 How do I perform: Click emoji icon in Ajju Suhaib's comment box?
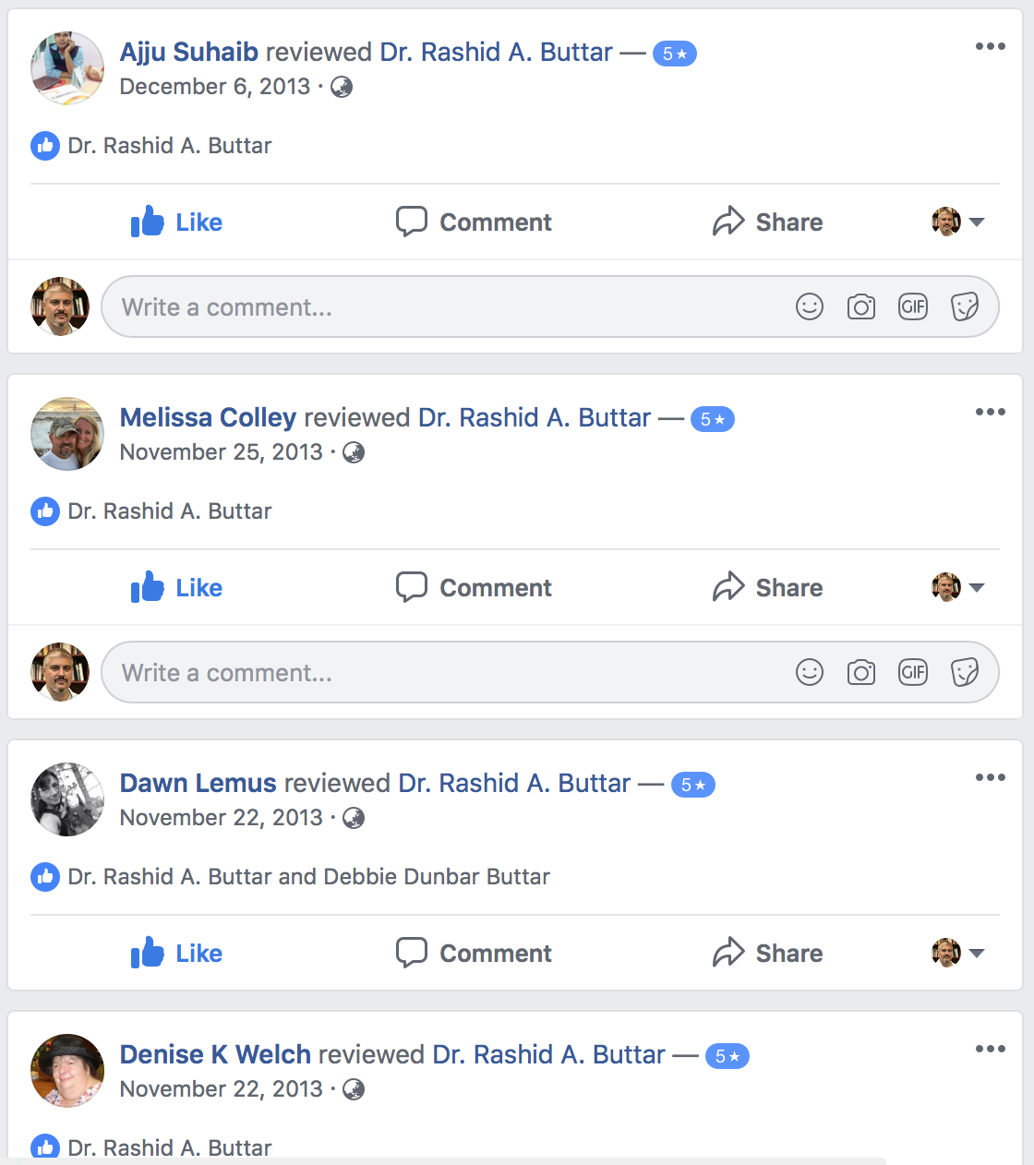tap(810, 306)
